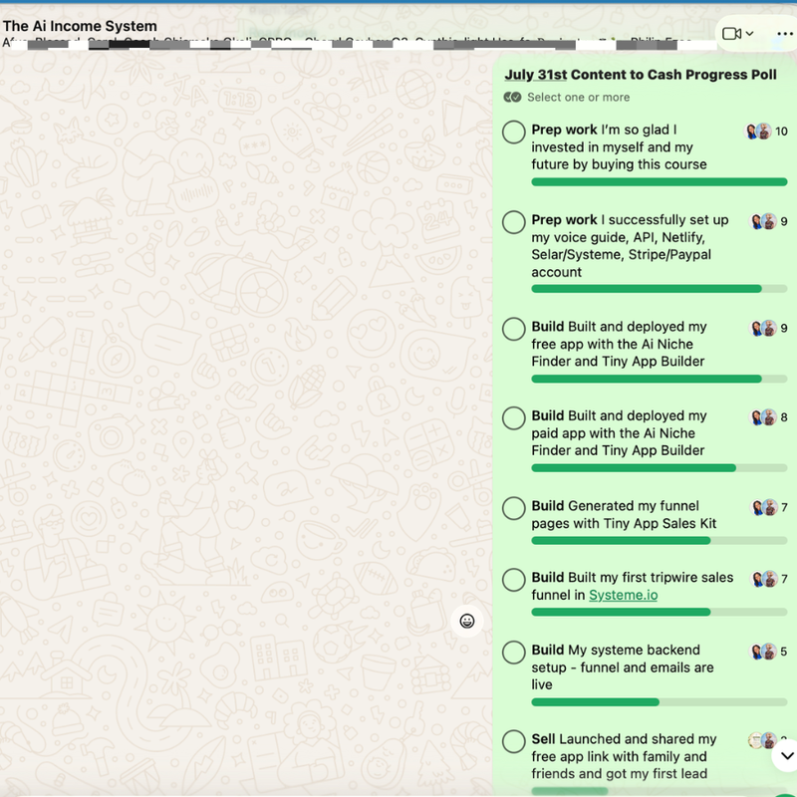Click the progress bar under free app option
Viewport: 797px width, 797px height.
(660, 379)
